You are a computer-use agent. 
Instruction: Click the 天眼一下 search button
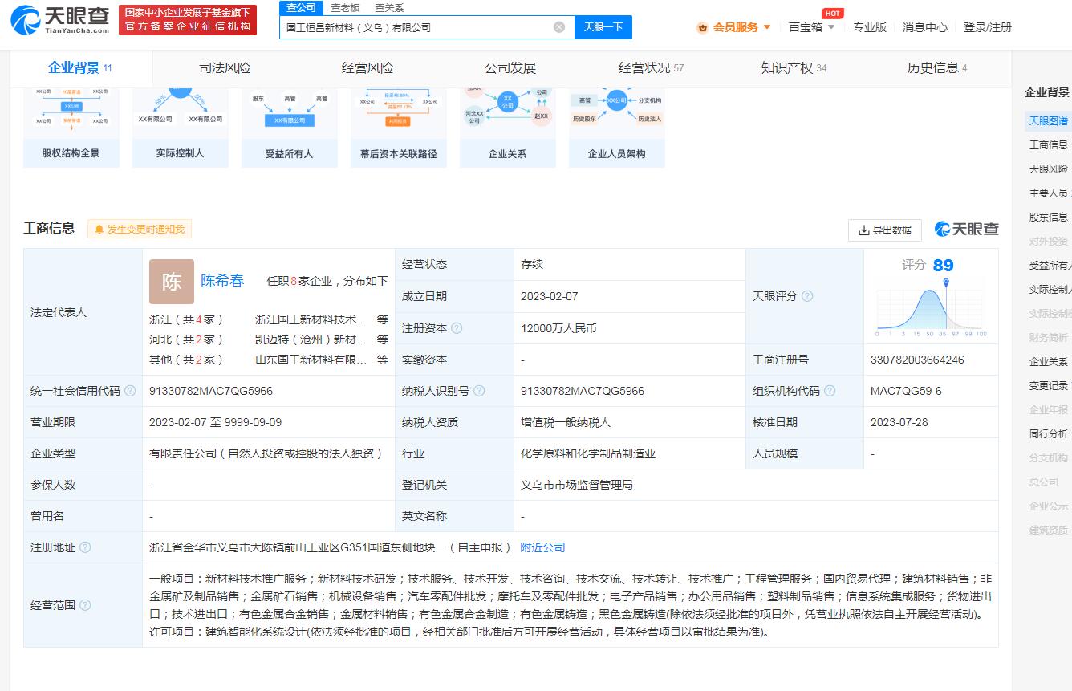click(x=603, y=27)
